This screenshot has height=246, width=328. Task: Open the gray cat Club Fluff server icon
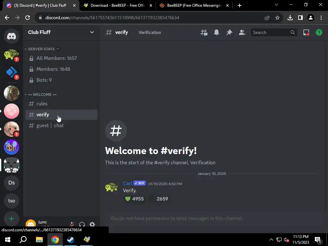12,165
